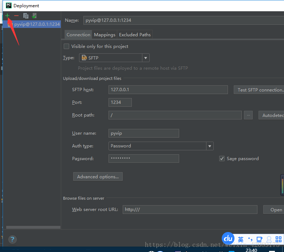Open the IME toolbox grid icon

pos(279,239)
